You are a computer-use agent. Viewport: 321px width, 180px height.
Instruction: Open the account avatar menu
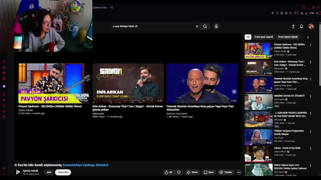[x=311, y=26]
